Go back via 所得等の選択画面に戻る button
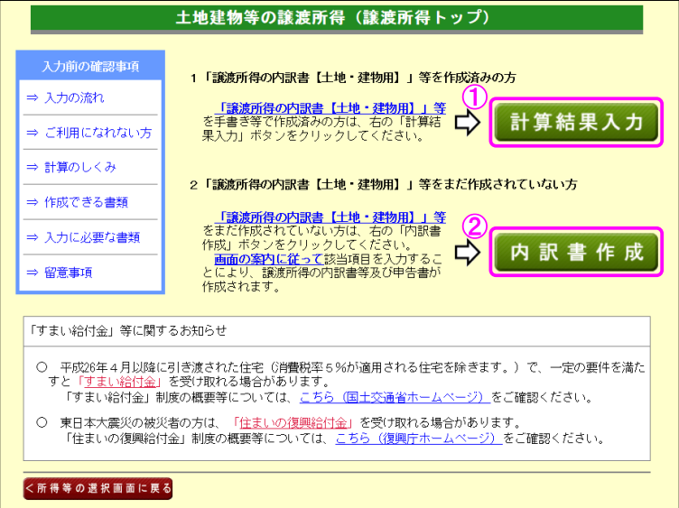Viewport: 679px width, 508px height. tap(98, 488)
